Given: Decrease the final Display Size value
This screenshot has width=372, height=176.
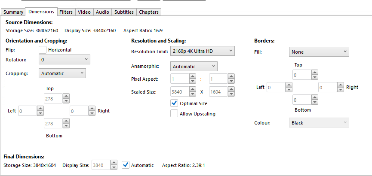Looking at the screenshot, I should pos(114,167).
